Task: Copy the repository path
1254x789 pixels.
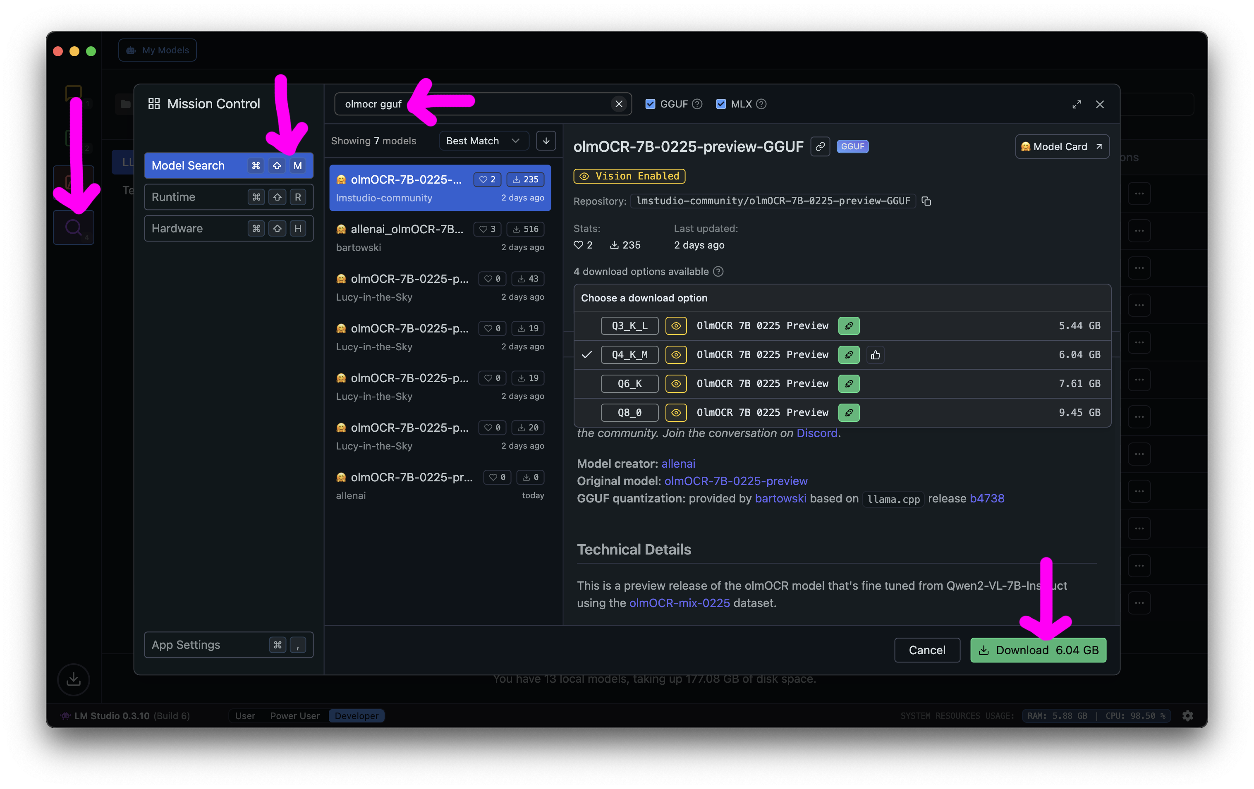Action: [926, 201]
